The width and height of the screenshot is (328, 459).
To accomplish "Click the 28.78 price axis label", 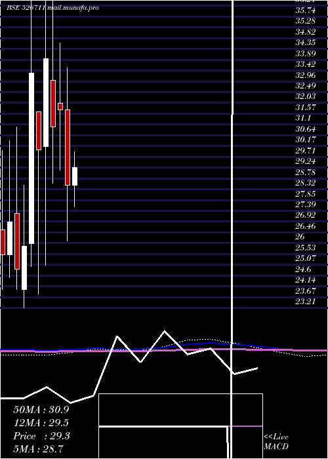I will (x=306, y=172).
